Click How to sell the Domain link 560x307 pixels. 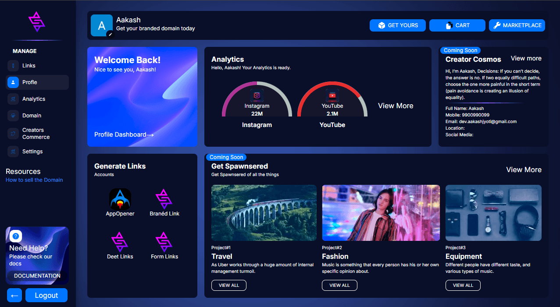[x=34, y=180]
